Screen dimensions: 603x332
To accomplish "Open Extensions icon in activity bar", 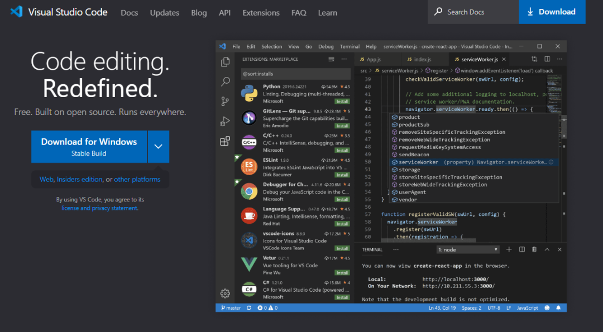I will (x=225, y=141).
